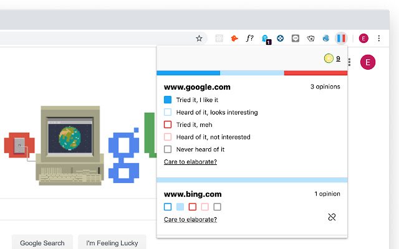Open the three-dot icon behind the popup edge
Viewport: 399px width, 249px height.
tap(349, 62)
